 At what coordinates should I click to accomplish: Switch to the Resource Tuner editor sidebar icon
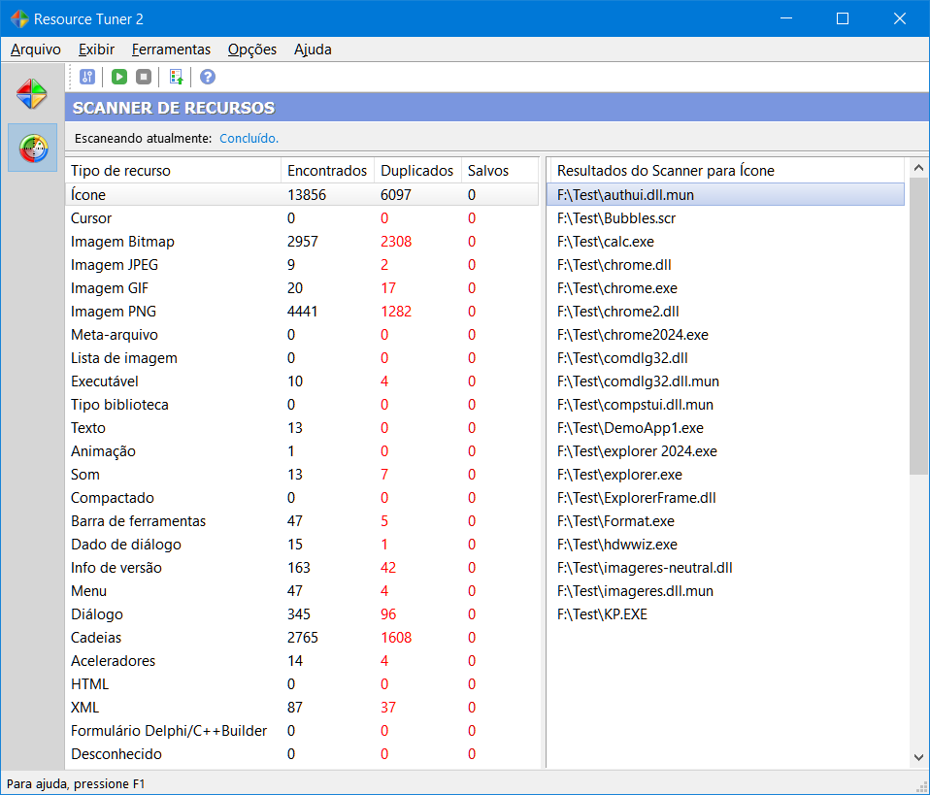[x=32, y=94]
